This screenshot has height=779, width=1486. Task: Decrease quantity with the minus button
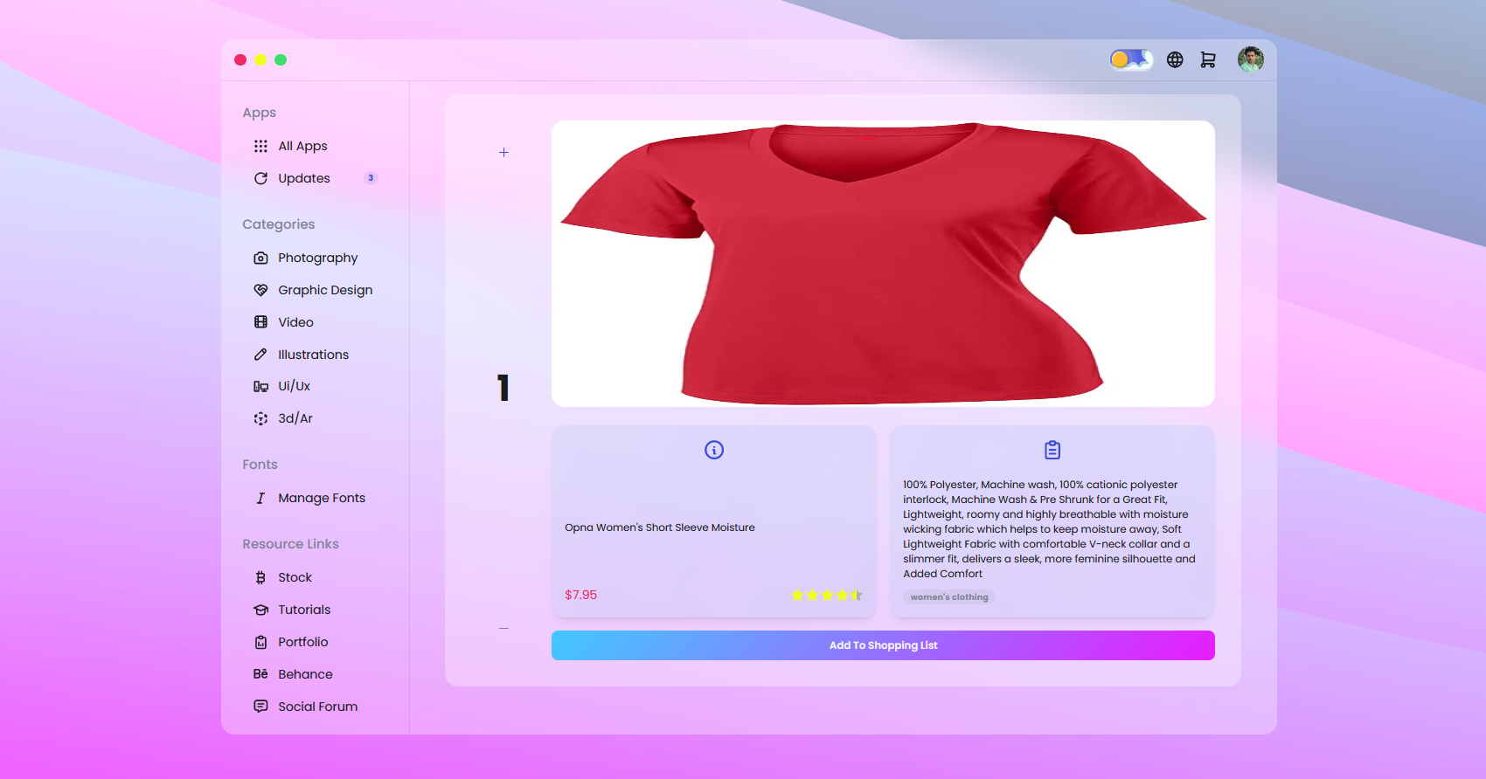(503, 628)
